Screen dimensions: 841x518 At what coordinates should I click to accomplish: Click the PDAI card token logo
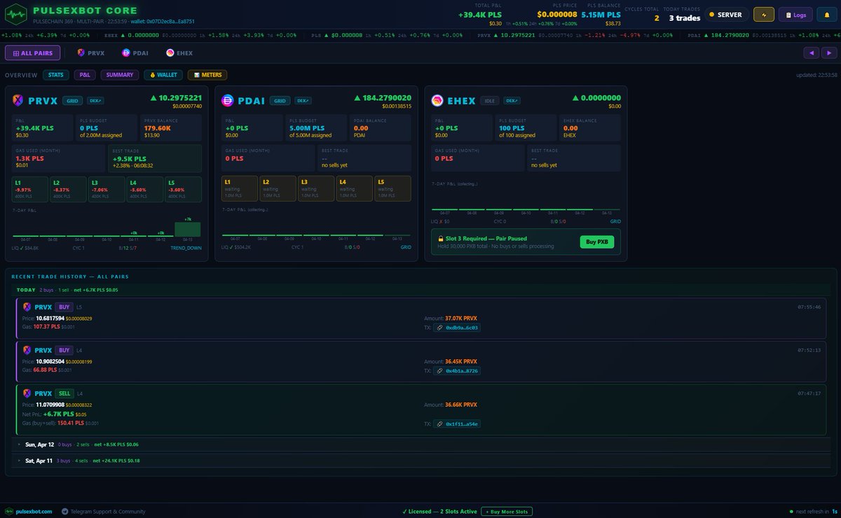tap(226, 100)
